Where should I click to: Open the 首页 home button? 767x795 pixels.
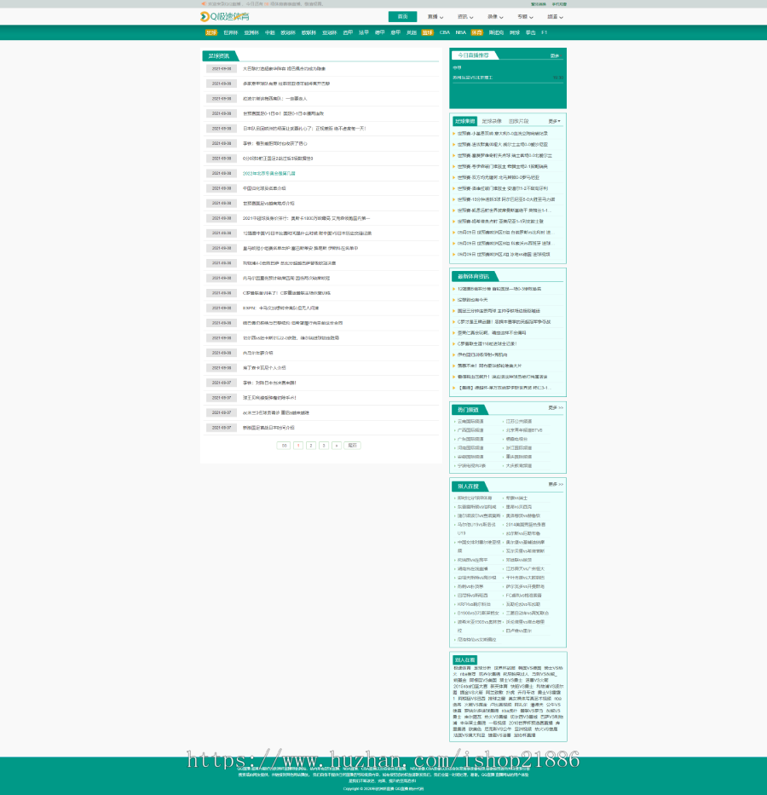coord(402,17)
